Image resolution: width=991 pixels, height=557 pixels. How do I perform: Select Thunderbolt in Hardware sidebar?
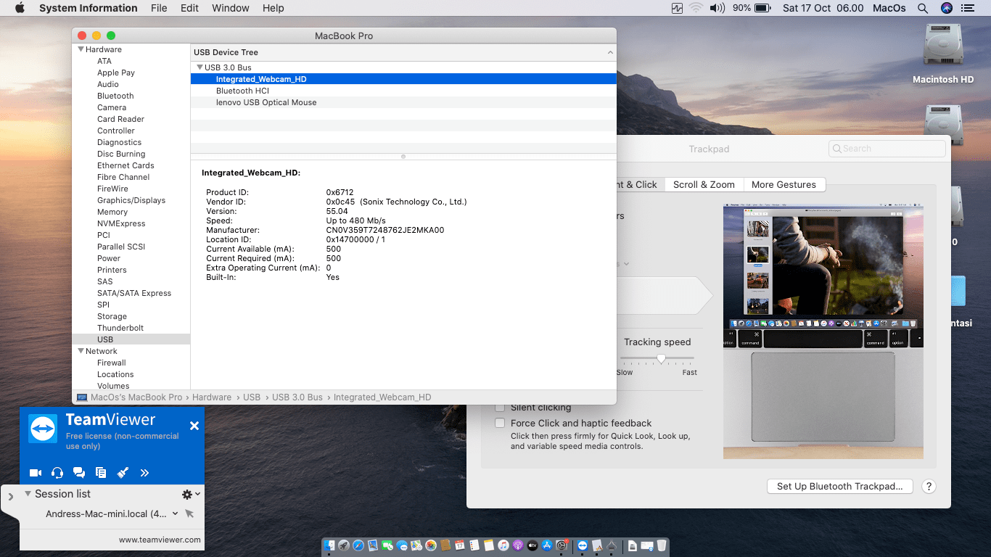point(120,328)
